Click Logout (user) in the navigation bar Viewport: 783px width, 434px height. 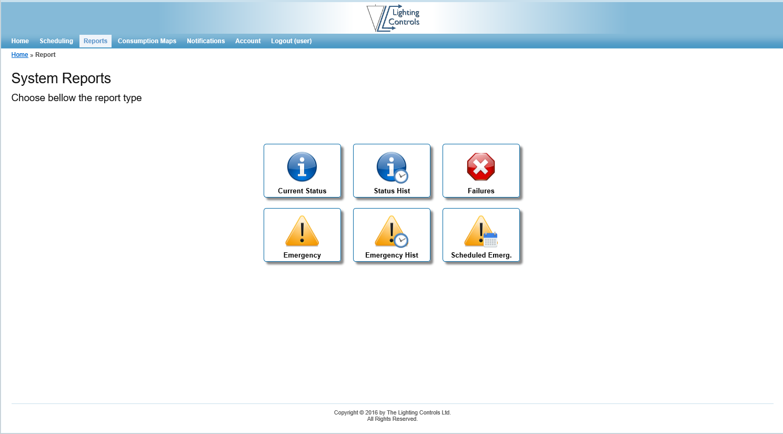(291, 41)
